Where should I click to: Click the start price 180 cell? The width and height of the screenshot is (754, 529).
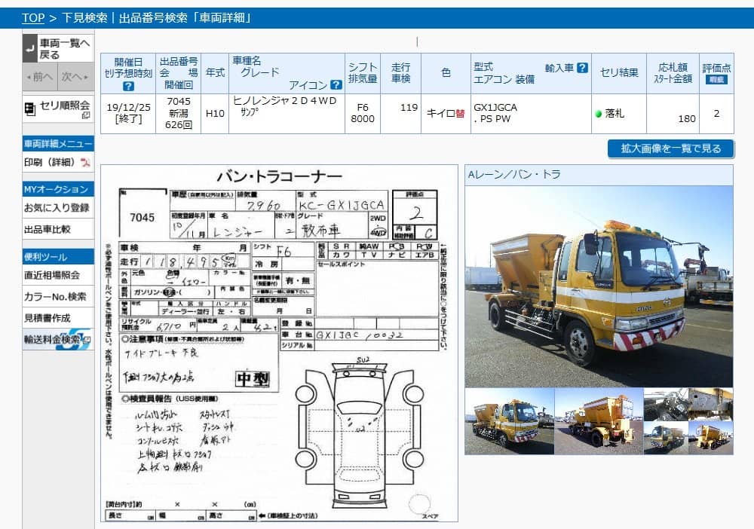[673, 113]
